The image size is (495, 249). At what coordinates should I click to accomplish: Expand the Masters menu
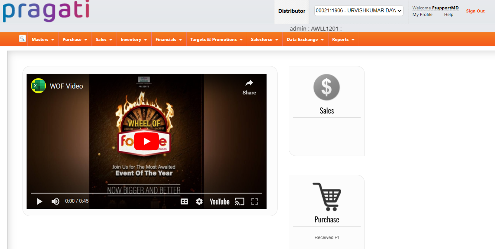(43, 39)
